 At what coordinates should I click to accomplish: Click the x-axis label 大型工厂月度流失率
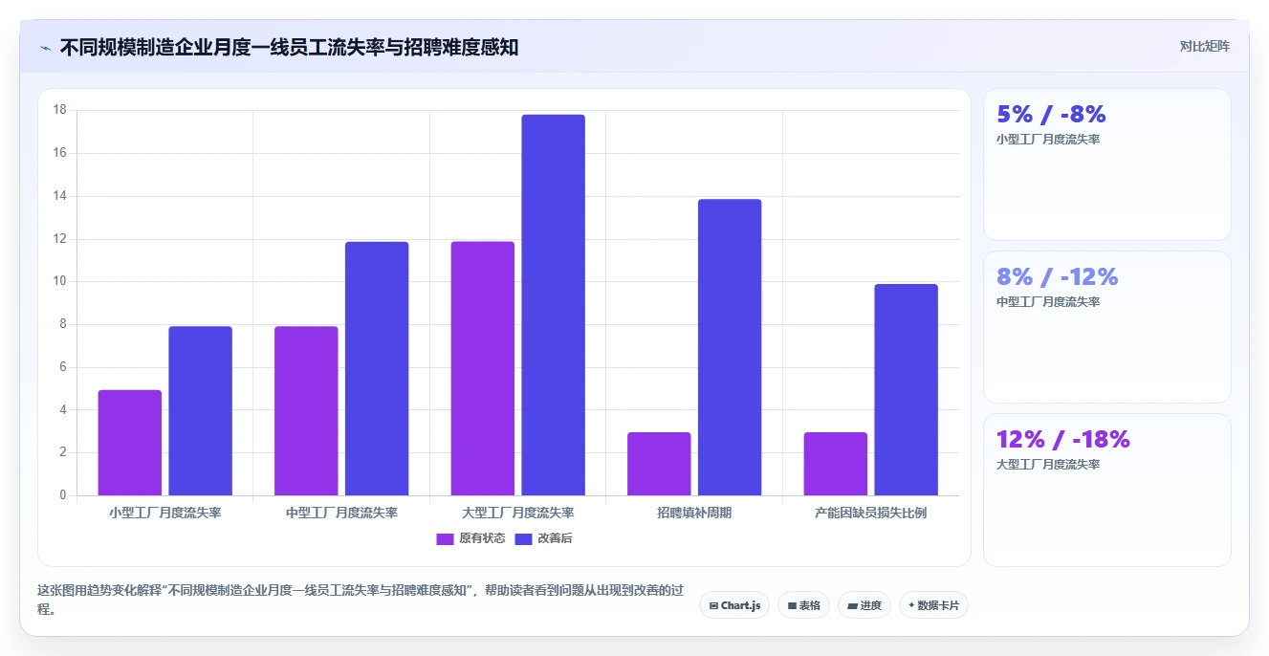coord(518,513)
